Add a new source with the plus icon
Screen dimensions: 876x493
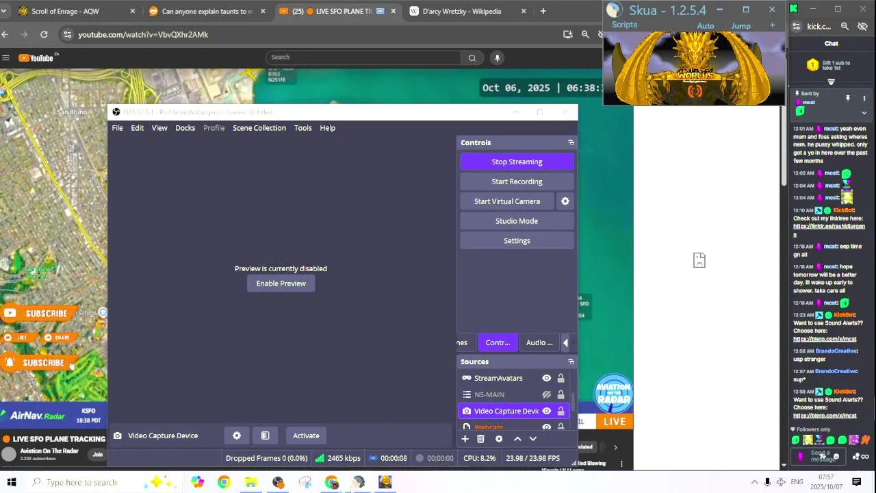[x=465, y=439]
